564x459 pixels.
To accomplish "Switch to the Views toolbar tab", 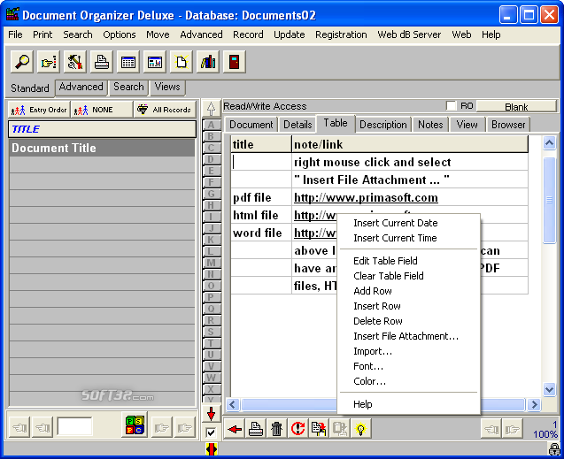I will coord(167,87).
